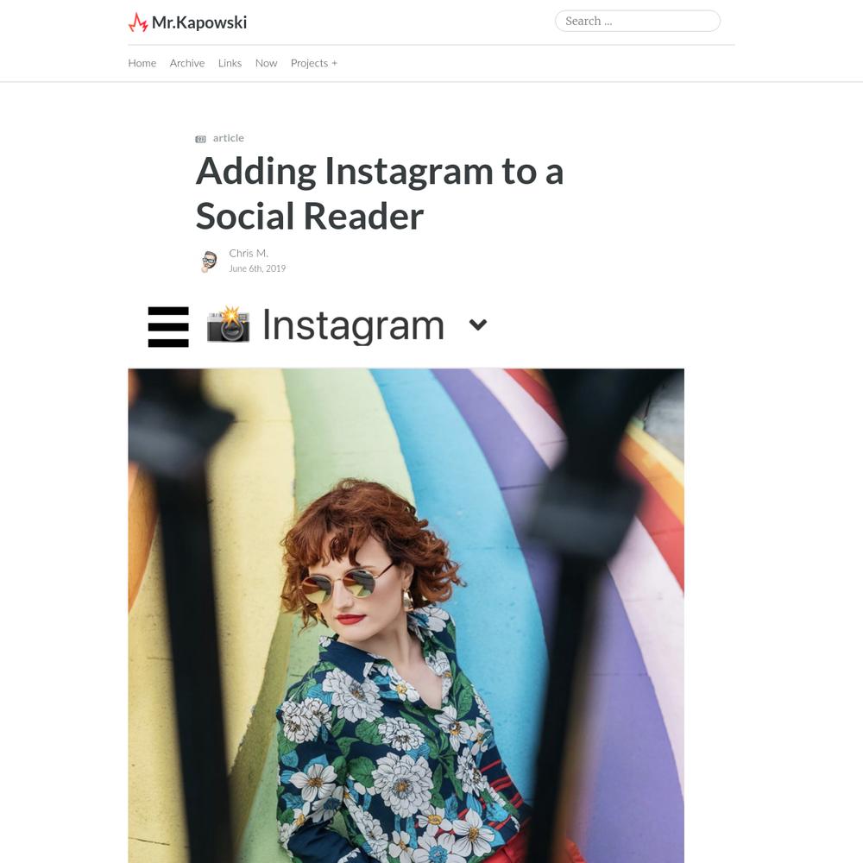Screen dimensions: 863x863
Task: Open the Home menu item
Action: tap(142, 63)
